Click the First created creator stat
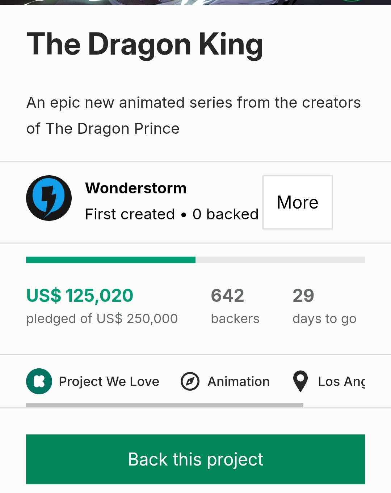The height and width of the screenshot is (493, 391). (x=130, y=214)
